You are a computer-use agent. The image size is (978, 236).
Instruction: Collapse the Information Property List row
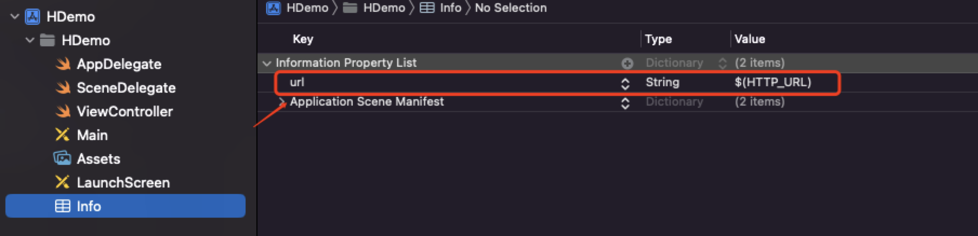[267, 63]
